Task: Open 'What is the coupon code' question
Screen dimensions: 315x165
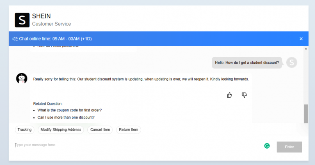Action: pos(69,110)
